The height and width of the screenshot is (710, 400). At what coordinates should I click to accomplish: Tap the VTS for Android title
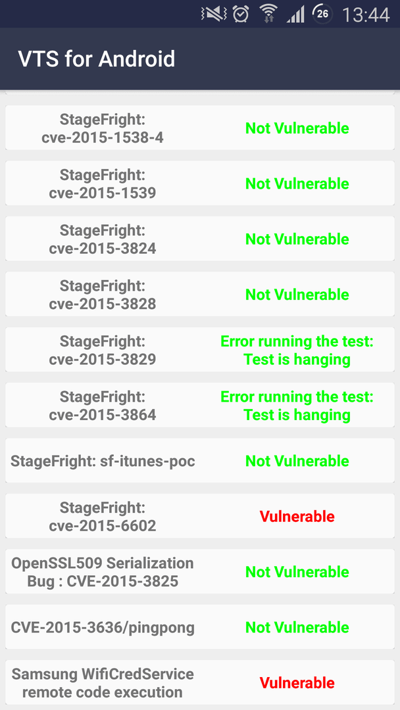(97, 59)
